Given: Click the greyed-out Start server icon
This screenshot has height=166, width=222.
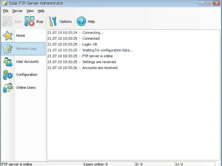Looking at the screenshot, I should coord(7,21).
